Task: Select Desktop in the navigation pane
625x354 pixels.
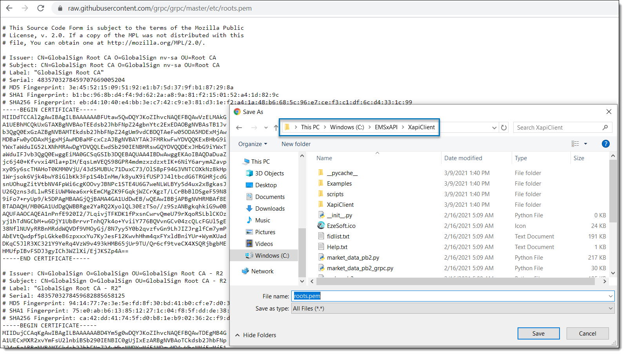Action: pos(266,185)
